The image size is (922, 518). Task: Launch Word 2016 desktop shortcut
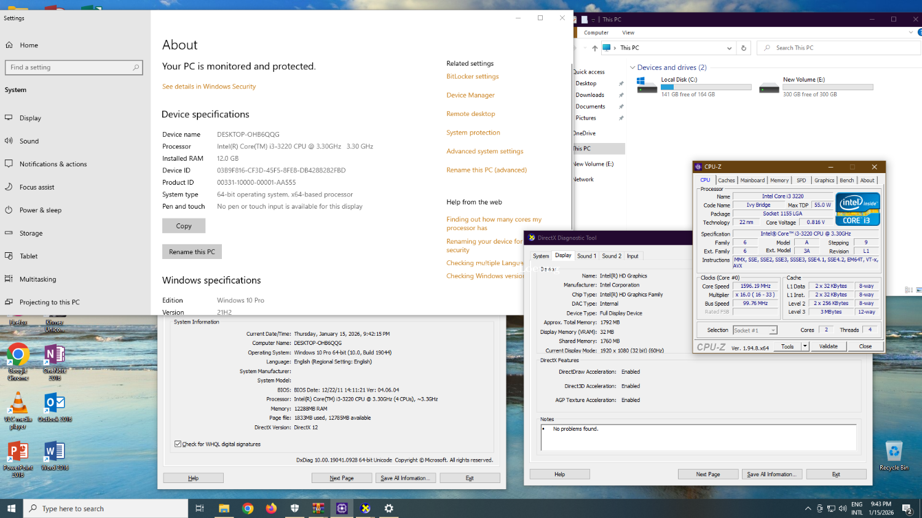(55, 455)
